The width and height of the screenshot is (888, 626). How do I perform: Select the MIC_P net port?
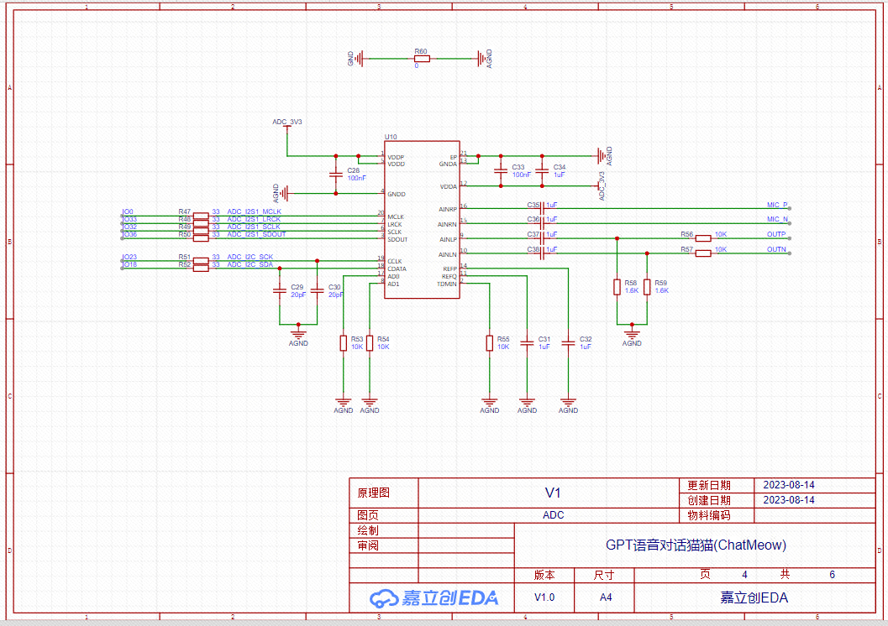click(777, 206)
